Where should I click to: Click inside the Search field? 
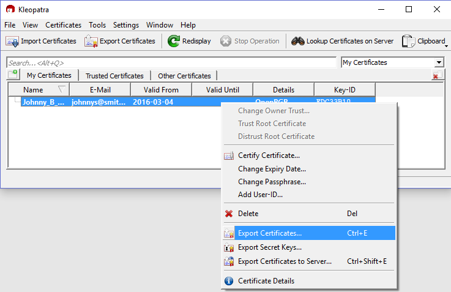[171, 62]
